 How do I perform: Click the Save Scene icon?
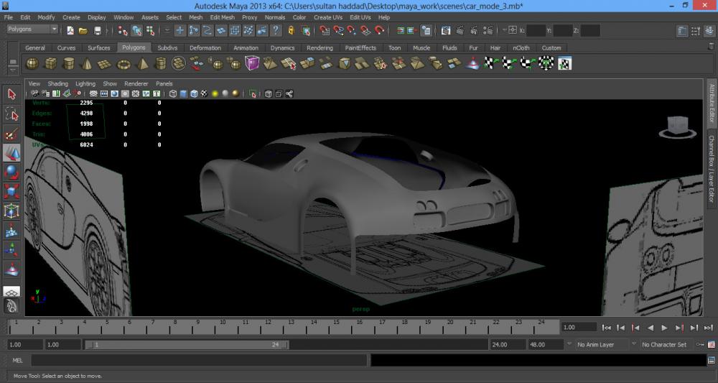point(98,31)
